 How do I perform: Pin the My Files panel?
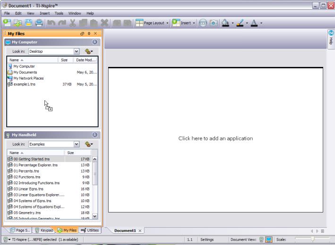tap(89, 33)
